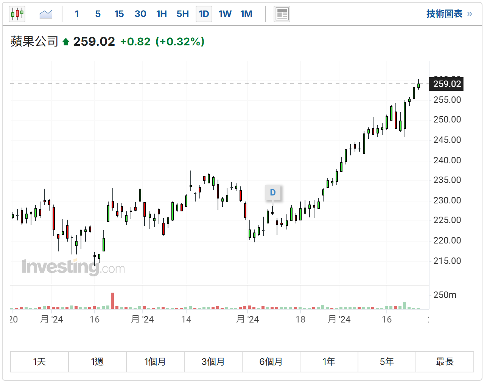Switch to the area chart icon

(46, 14)
